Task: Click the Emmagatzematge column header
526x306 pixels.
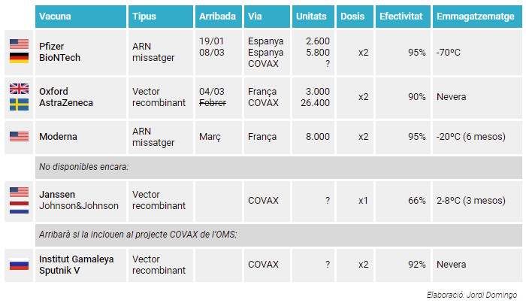Action: [x=477, y=17]
